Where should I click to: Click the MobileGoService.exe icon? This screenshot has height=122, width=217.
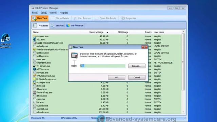coord(35,79)
